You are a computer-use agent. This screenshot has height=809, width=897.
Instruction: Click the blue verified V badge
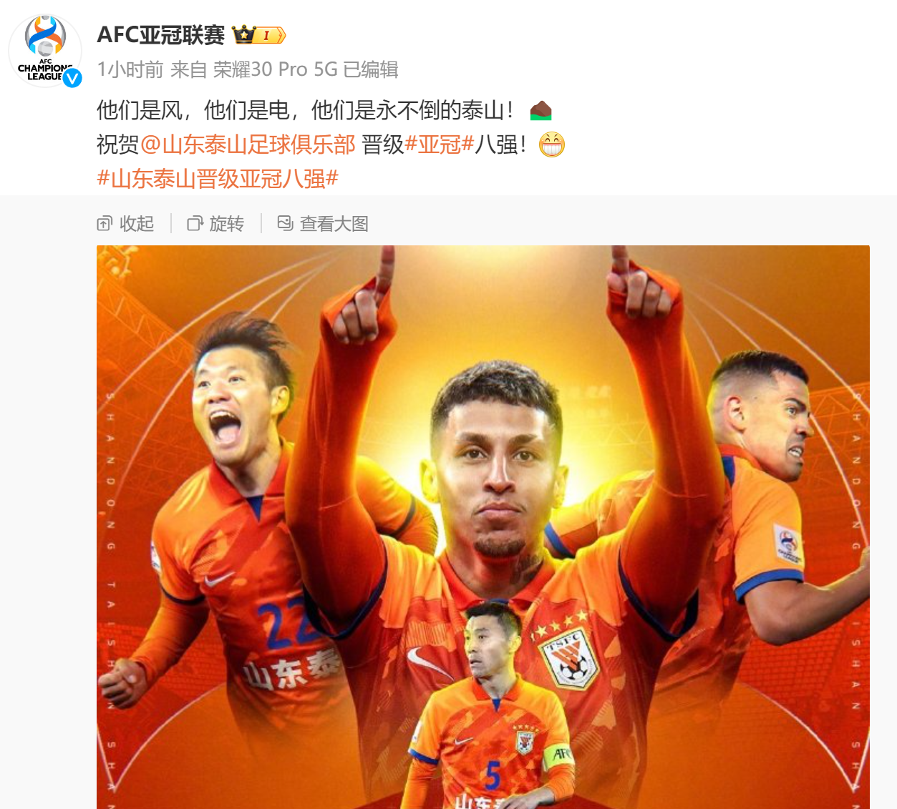click(72, 77)
